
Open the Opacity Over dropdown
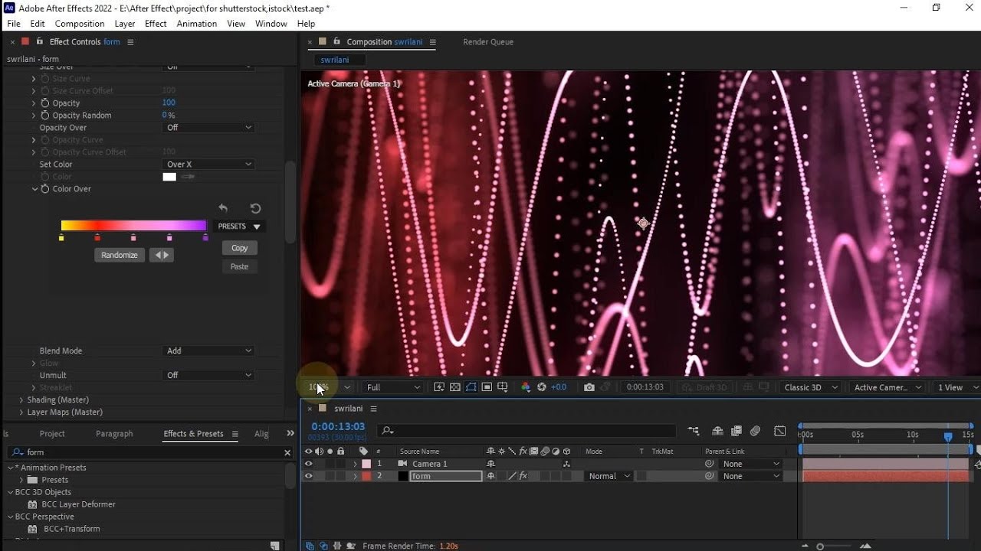coord(209,128)
